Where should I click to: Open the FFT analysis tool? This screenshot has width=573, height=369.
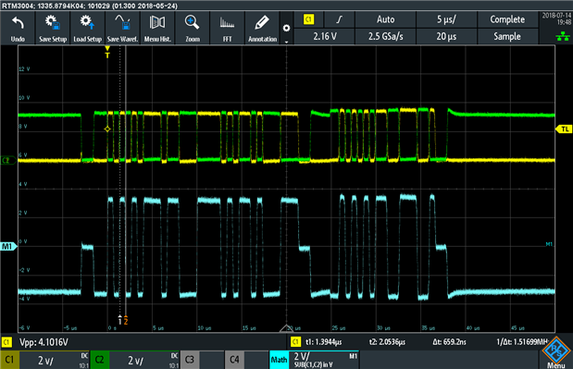click(228, 28)
